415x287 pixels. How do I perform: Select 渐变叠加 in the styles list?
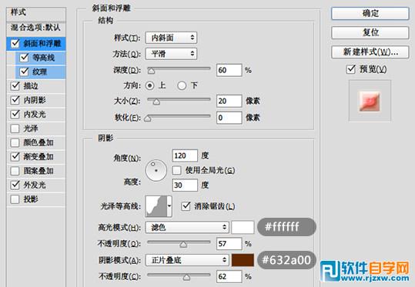(38, 157)
